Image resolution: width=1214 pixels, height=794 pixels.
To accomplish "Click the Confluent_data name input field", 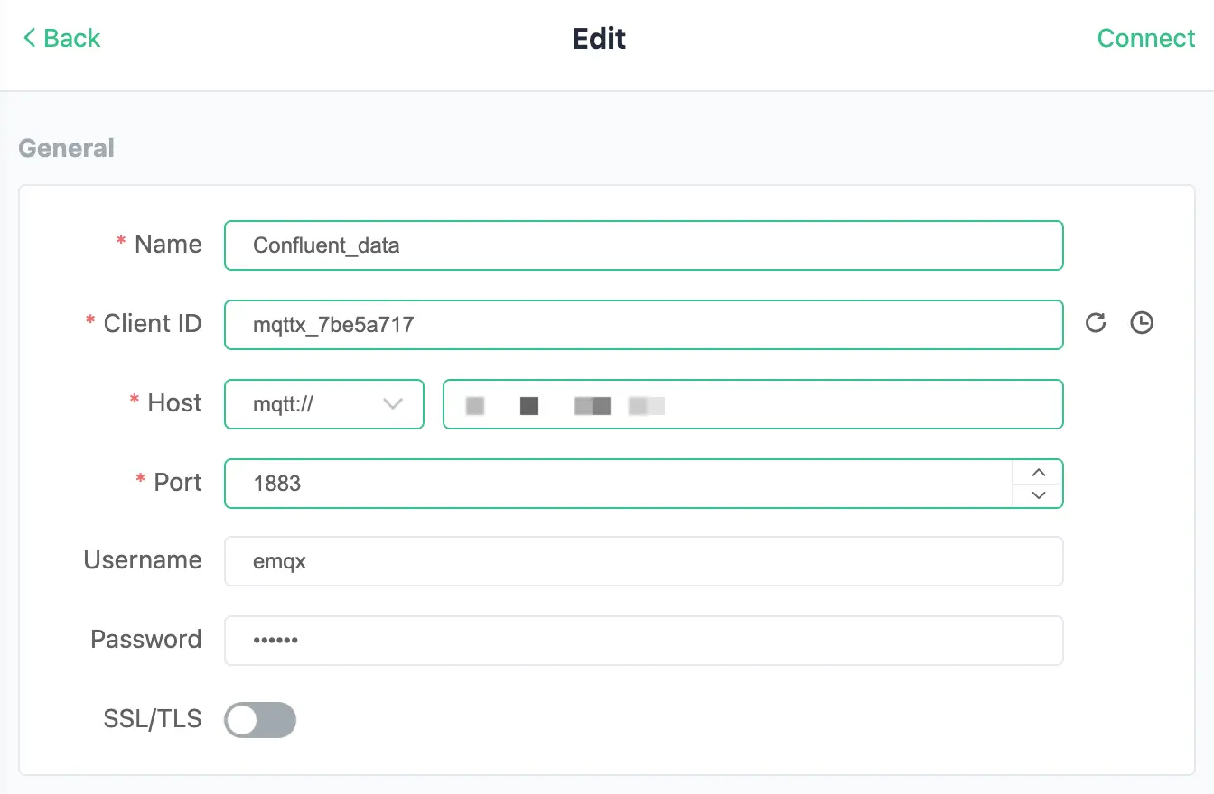I will click(x=643, y=245).
